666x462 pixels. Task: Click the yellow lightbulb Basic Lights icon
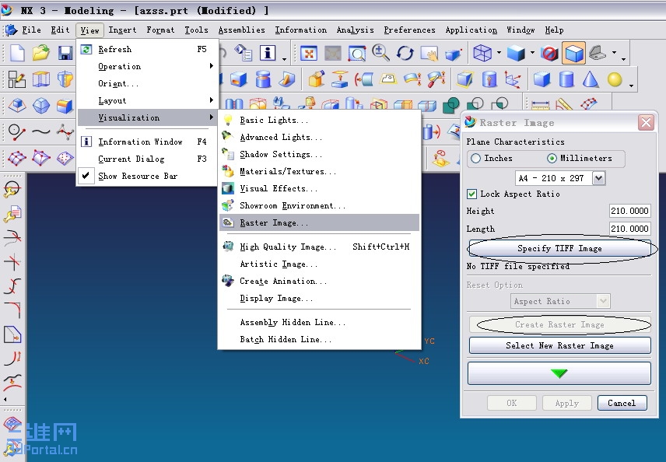[228, 120]
